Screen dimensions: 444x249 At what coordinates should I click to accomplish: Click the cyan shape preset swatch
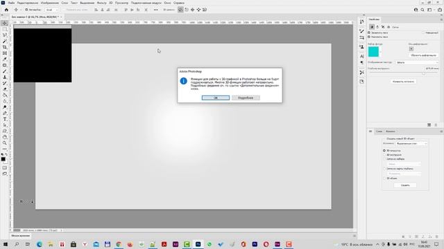[x=373, y=52]
